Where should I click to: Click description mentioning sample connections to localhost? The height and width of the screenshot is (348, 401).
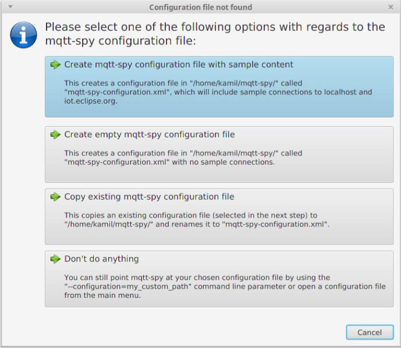[218, 92]
